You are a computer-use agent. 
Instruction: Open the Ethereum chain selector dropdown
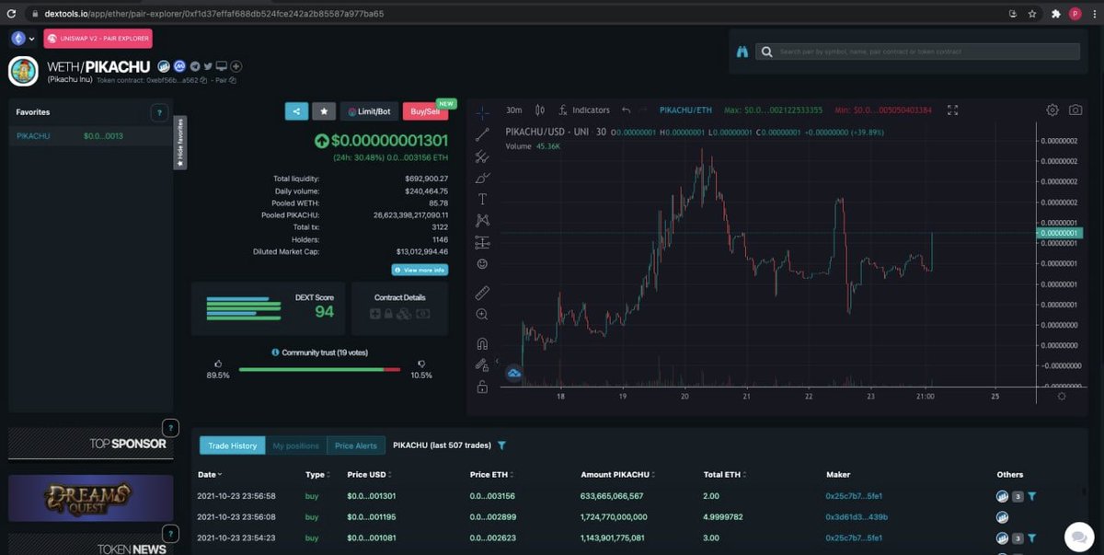pos(23,39)
